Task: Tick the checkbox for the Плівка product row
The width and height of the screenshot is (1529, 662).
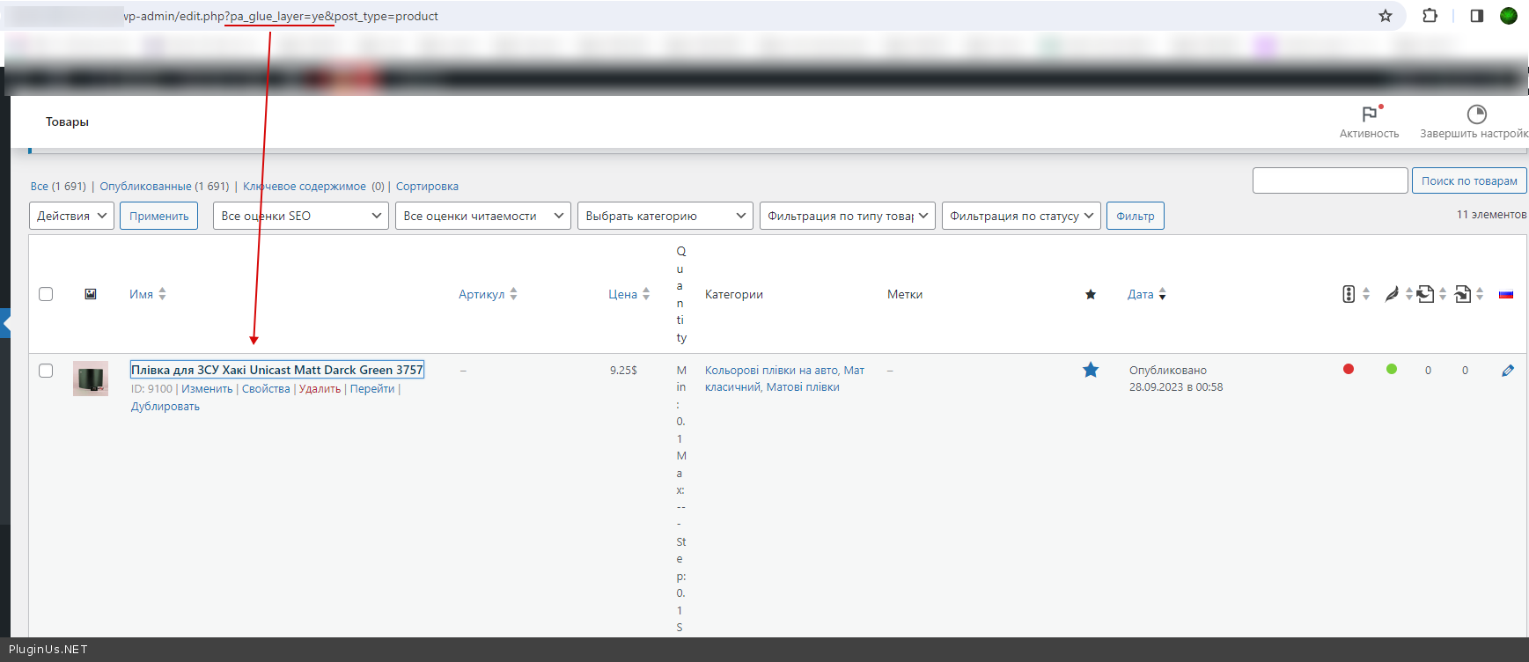Action: (46, 371)
